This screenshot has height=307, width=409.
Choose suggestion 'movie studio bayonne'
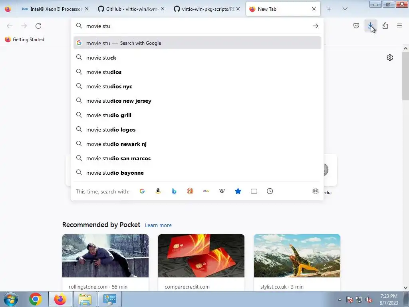tap(197, 173)
